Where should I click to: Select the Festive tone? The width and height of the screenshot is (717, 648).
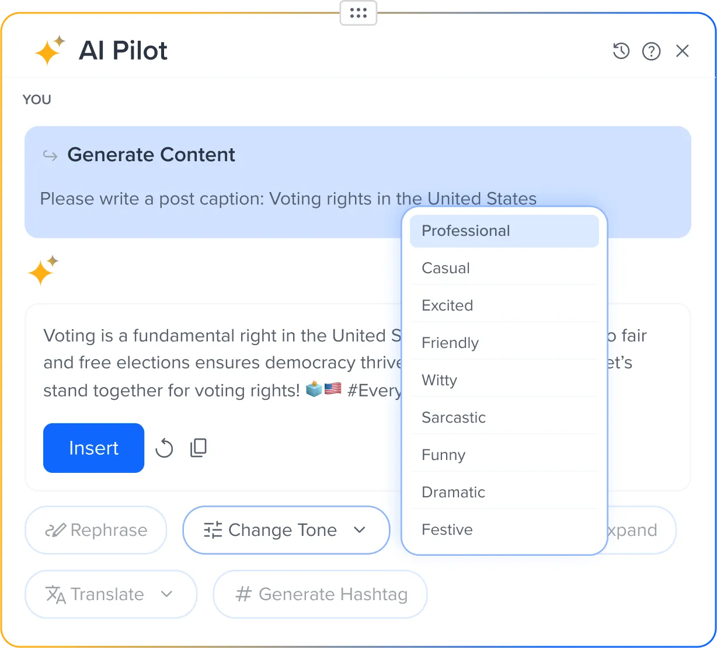click(x=504, y=530)
